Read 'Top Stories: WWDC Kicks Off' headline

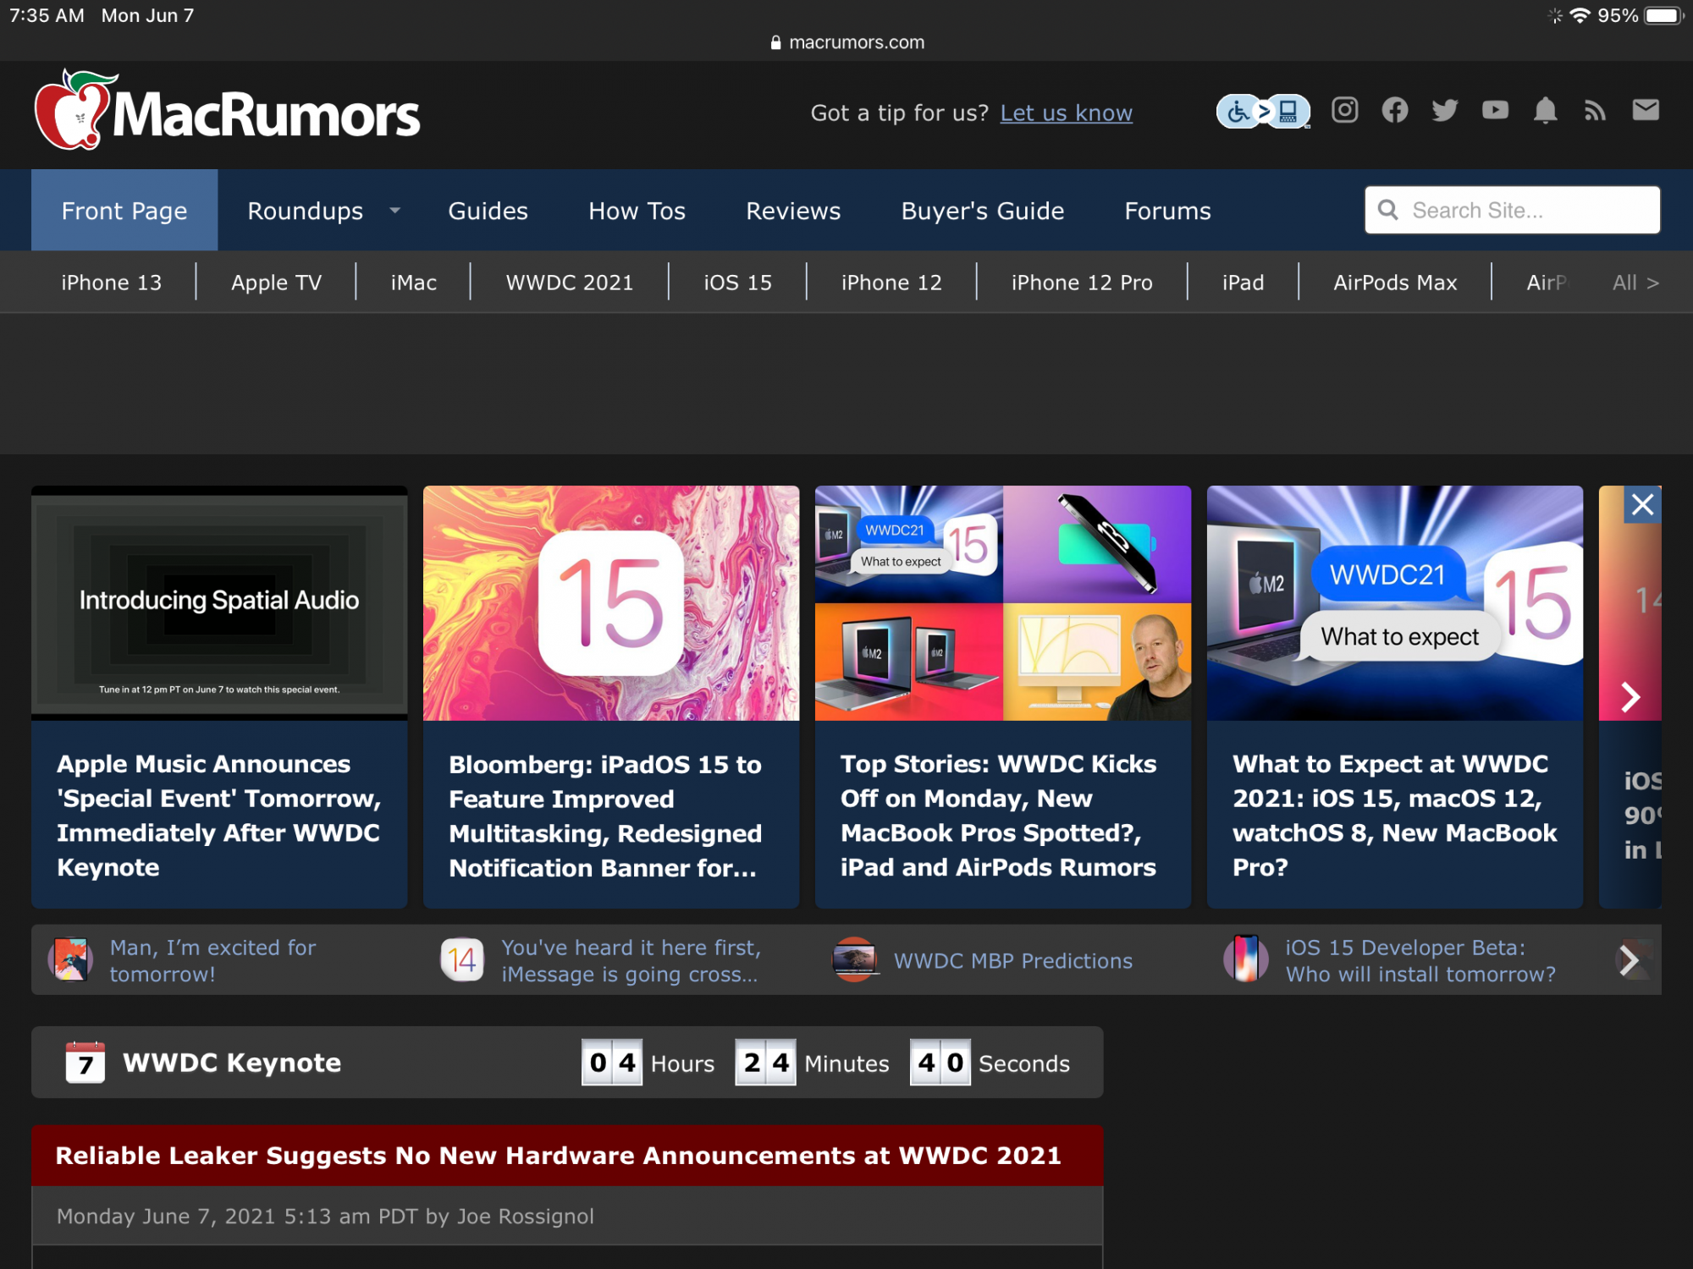[999, 816]
